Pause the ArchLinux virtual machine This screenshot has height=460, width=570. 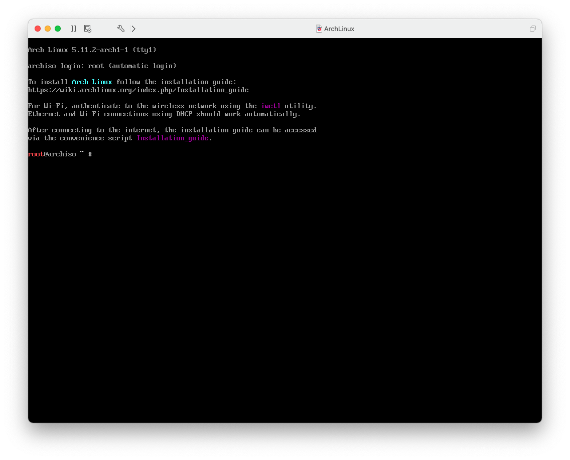pos(73,29)
